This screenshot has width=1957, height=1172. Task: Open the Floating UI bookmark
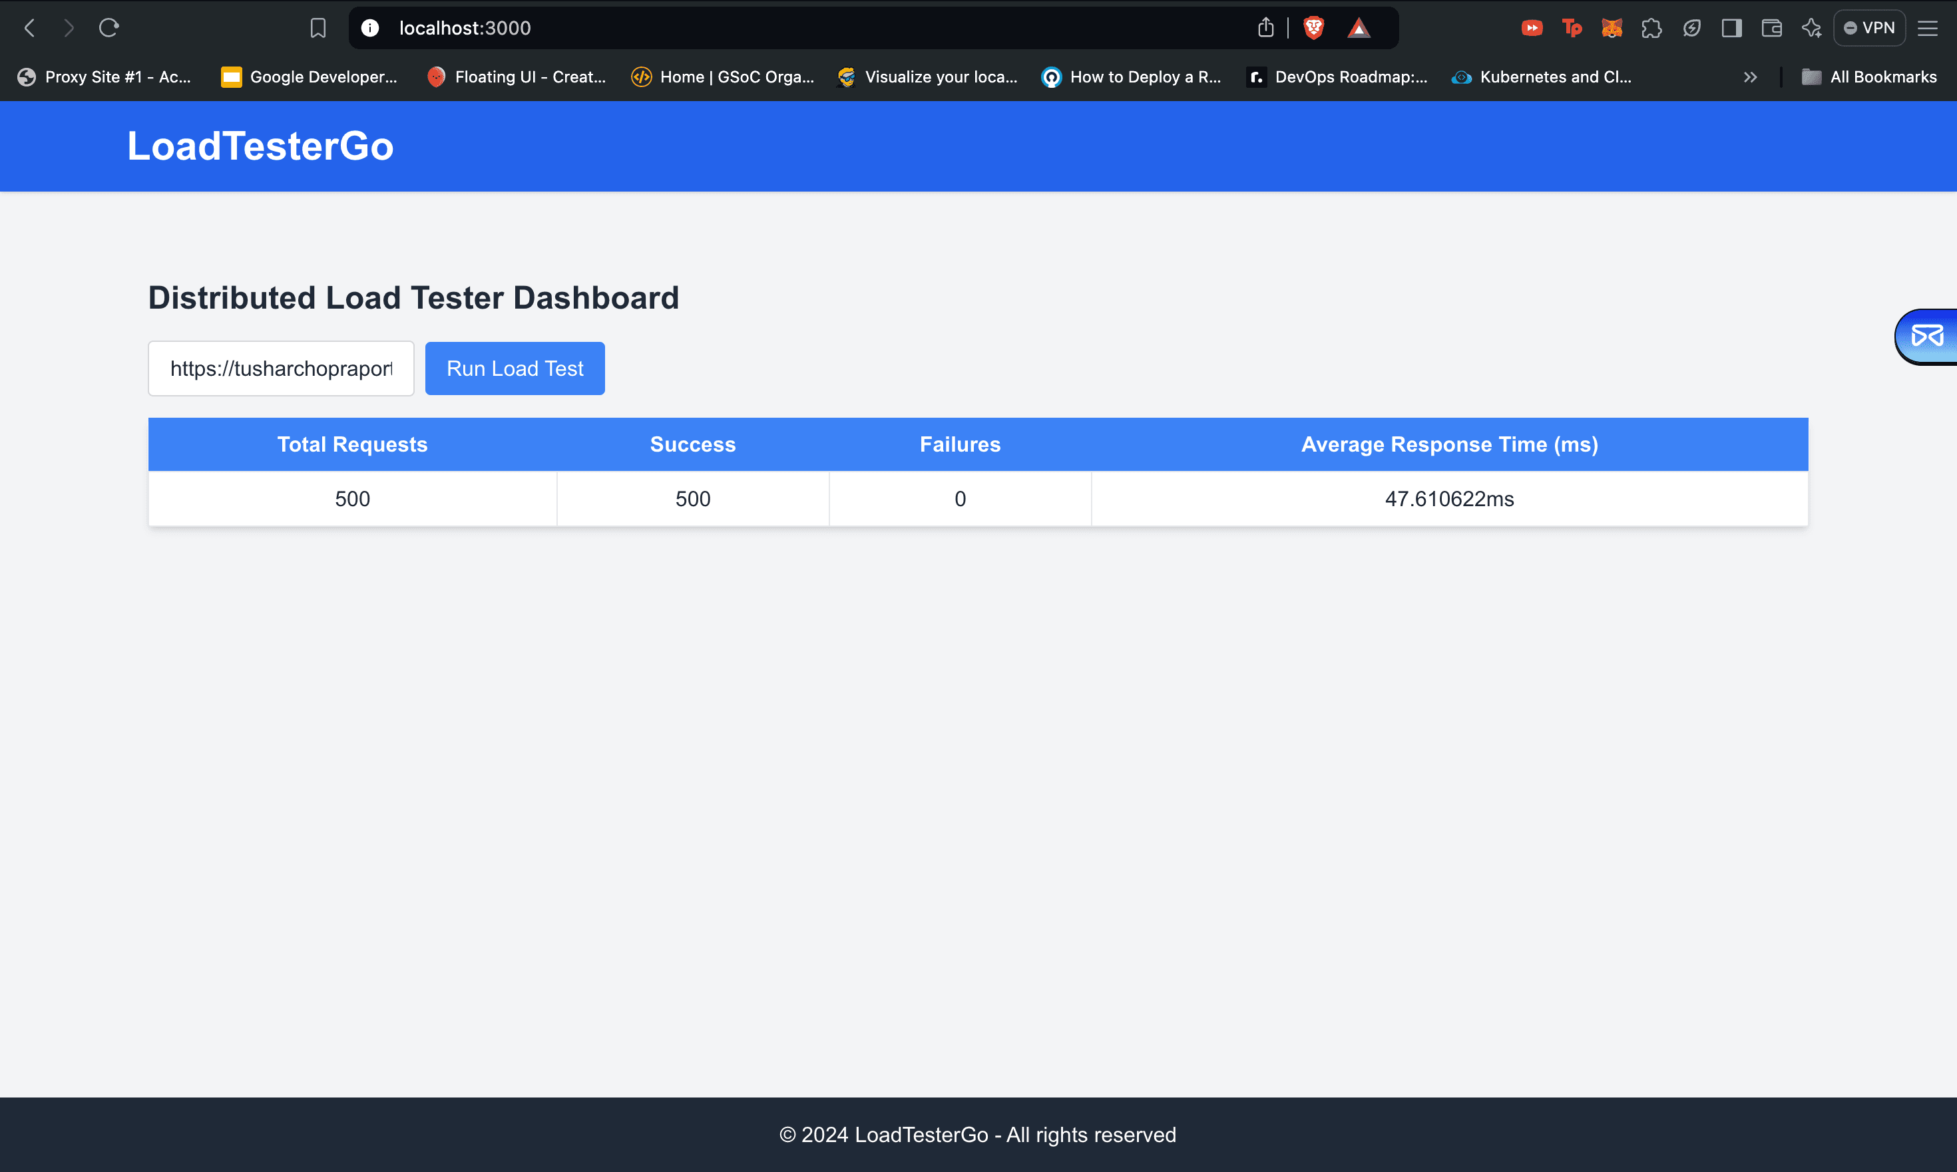[517, 76]
